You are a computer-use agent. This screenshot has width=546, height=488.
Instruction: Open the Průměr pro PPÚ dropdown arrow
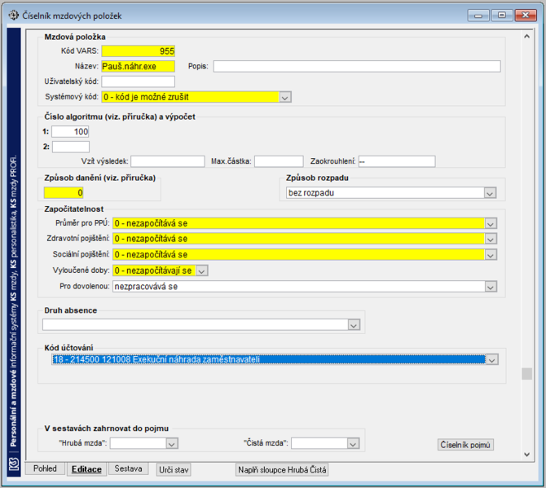(491, 223)
